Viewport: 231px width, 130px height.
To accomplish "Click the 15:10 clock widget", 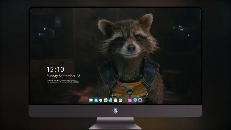I will (55, 69).
